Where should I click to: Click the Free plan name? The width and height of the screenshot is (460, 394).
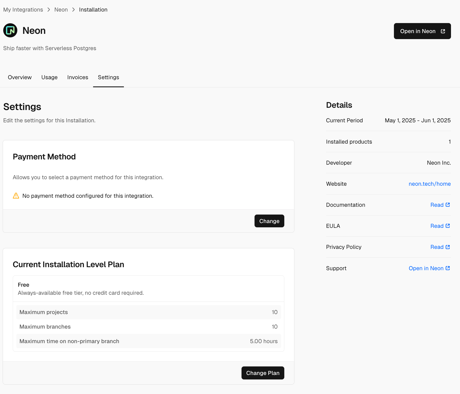(24, 285)
